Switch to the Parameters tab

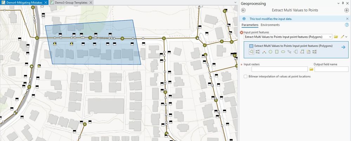click(250, 25)
